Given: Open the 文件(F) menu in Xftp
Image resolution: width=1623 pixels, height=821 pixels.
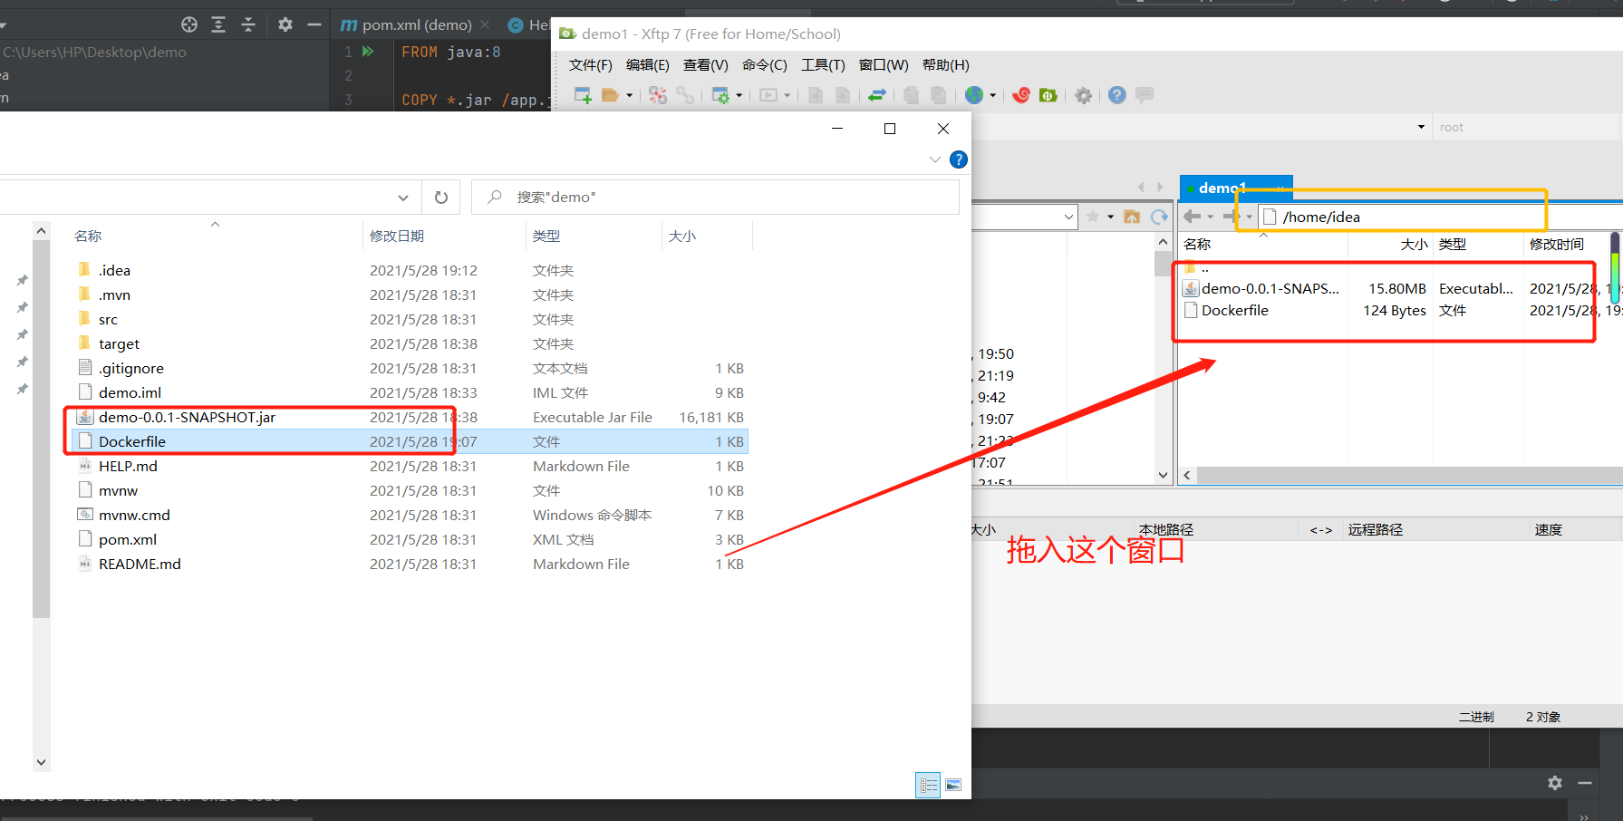Looking at the screenshot, I should click(591, 65).
